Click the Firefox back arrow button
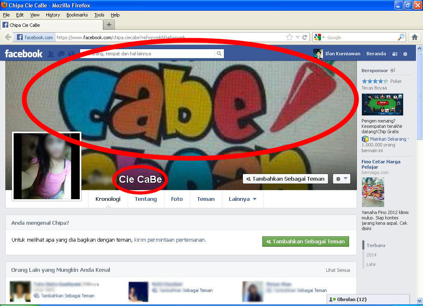Image resolution: width=423 pixels, height=306 pixels. [x=8, y=37]
